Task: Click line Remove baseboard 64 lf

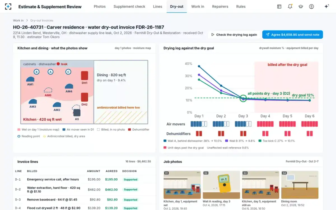Action: point(52,200)
